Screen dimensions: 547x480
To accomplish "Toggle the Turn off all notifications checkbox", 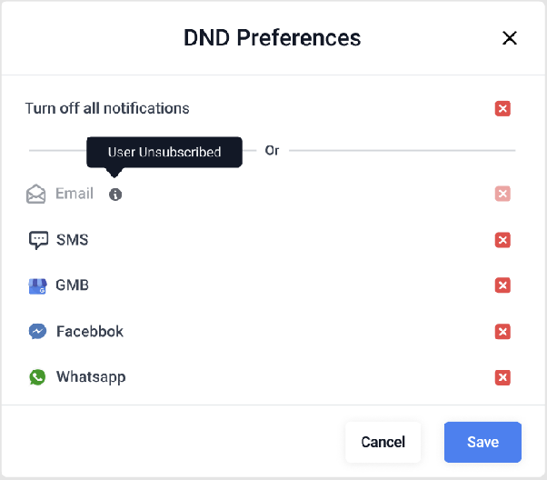I will (502, 108).
